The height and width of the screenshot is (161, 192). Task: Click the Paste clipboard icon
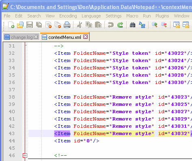click(98, 25)
